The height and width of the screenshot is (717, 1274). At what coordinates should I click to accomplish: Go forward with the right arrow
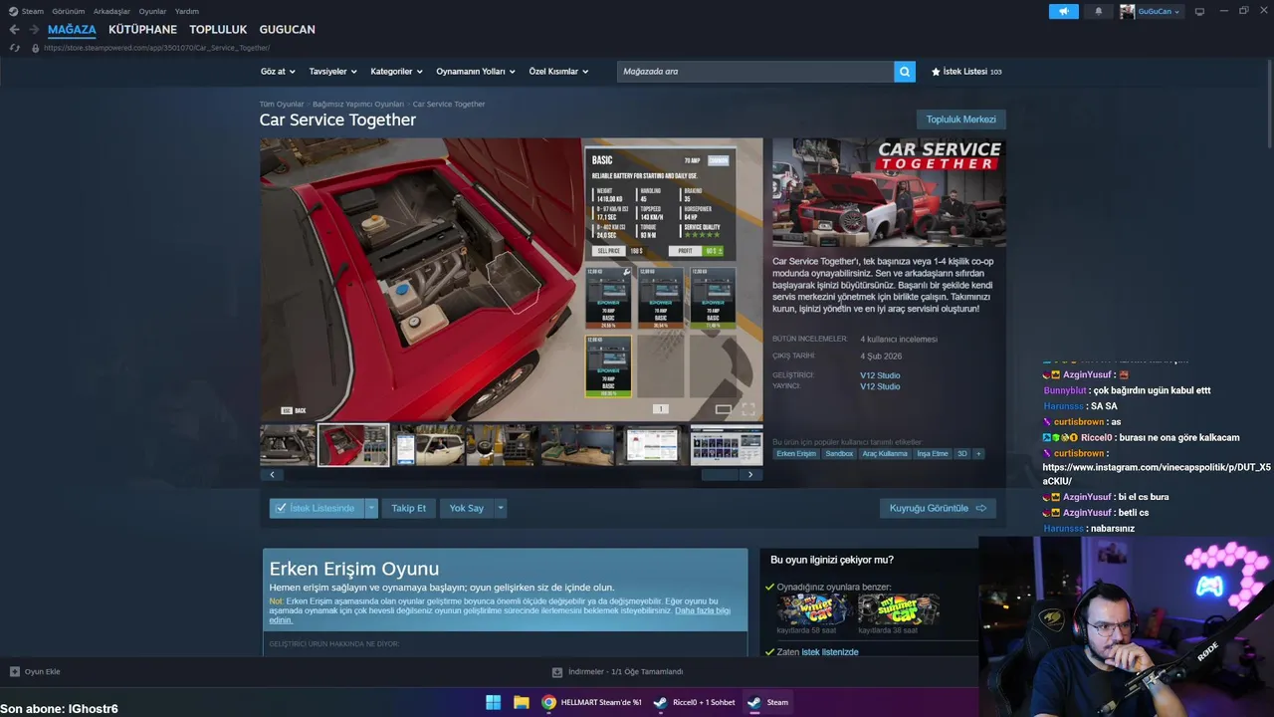pos(36,30)
